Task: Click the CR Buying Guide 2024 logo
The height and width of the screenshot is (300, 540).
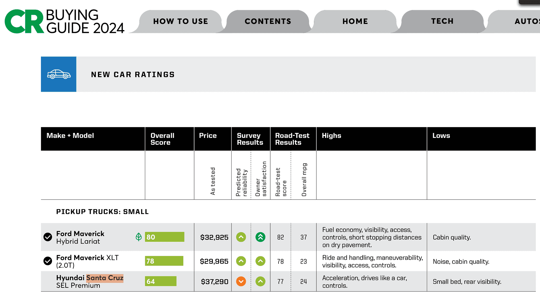Action: coord(65,21)
